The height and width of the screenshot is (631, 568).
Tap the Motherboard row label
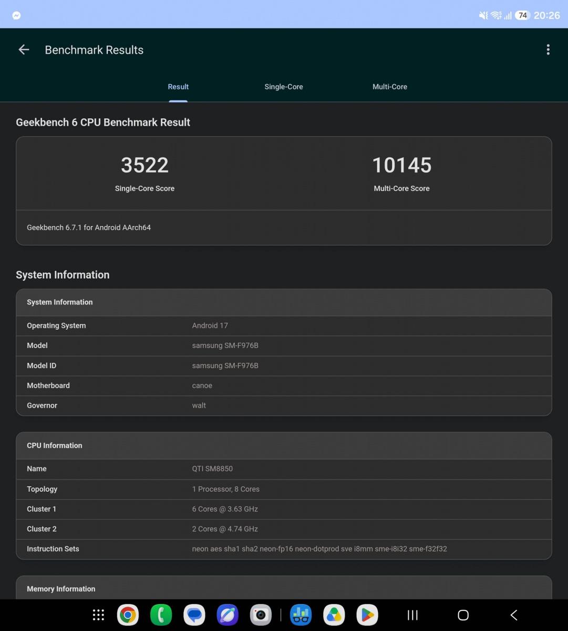(48, 385)
